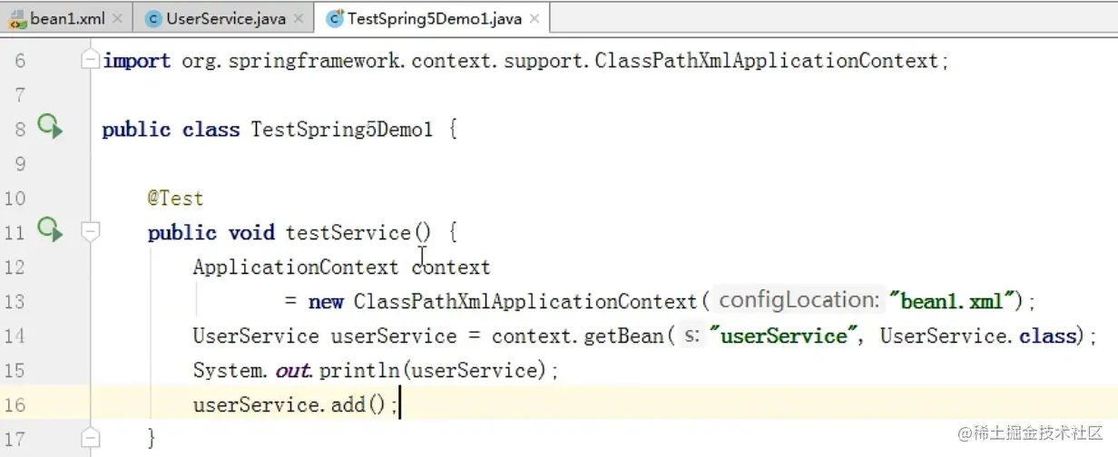Switch to the bean1.xml tab
Image resolution: width=1118 pixels, height=457 pixels.
68,18
